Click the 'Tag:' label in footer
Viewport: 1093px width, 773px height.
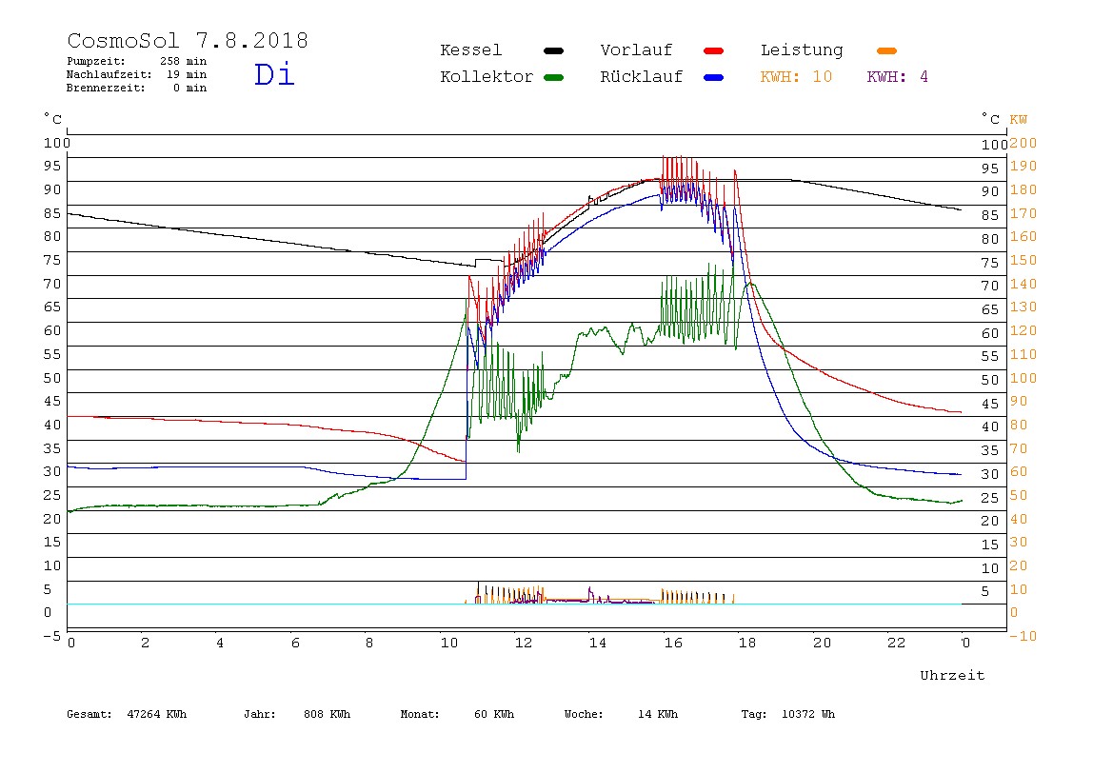pos(753,714)
